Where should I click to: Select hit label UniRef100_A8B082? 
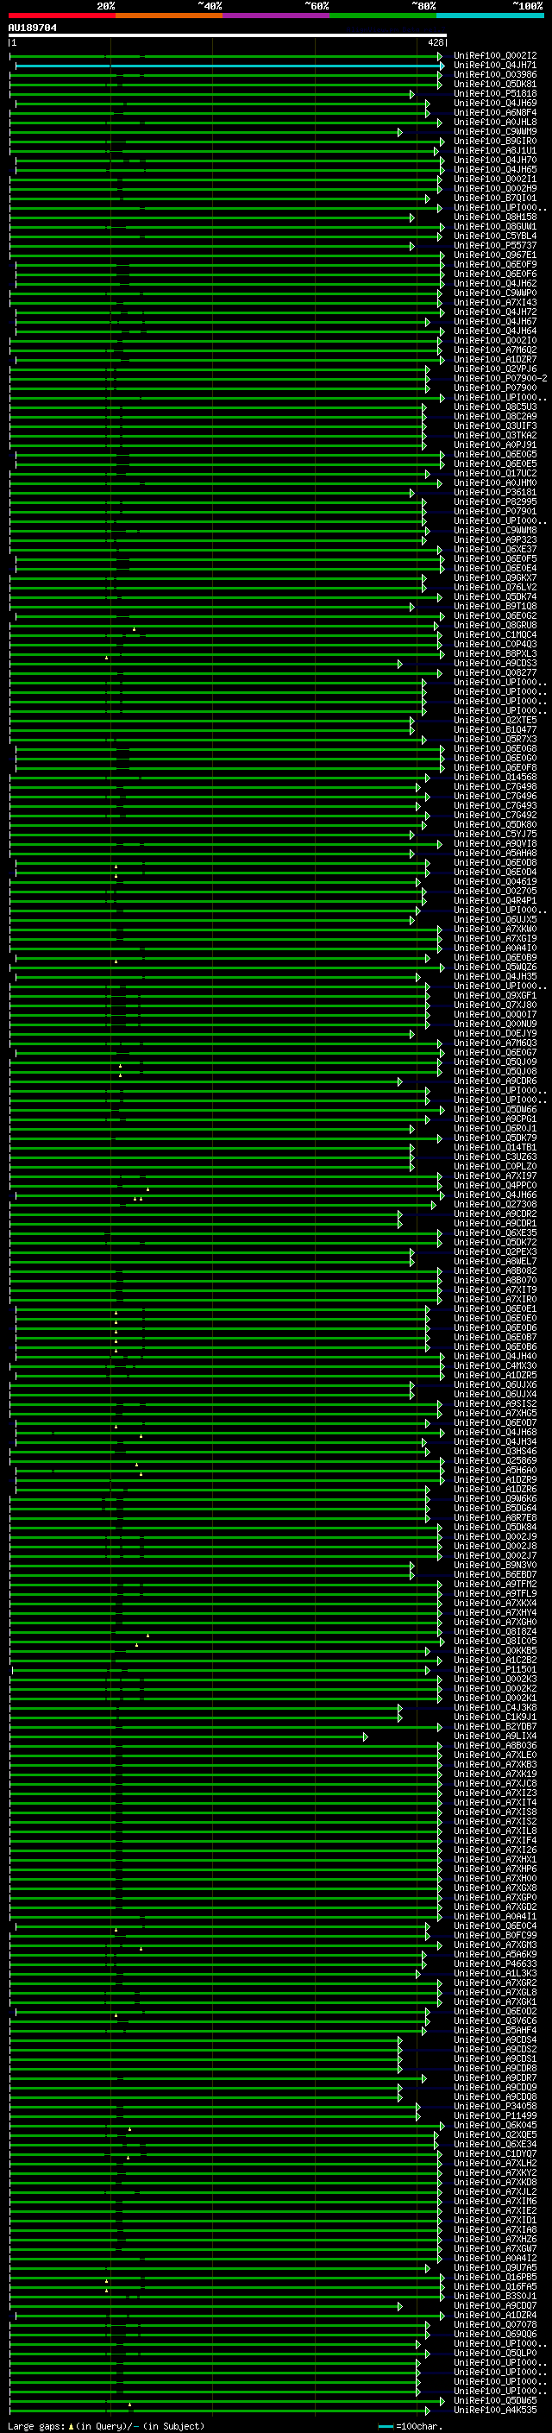[495, 1270]
